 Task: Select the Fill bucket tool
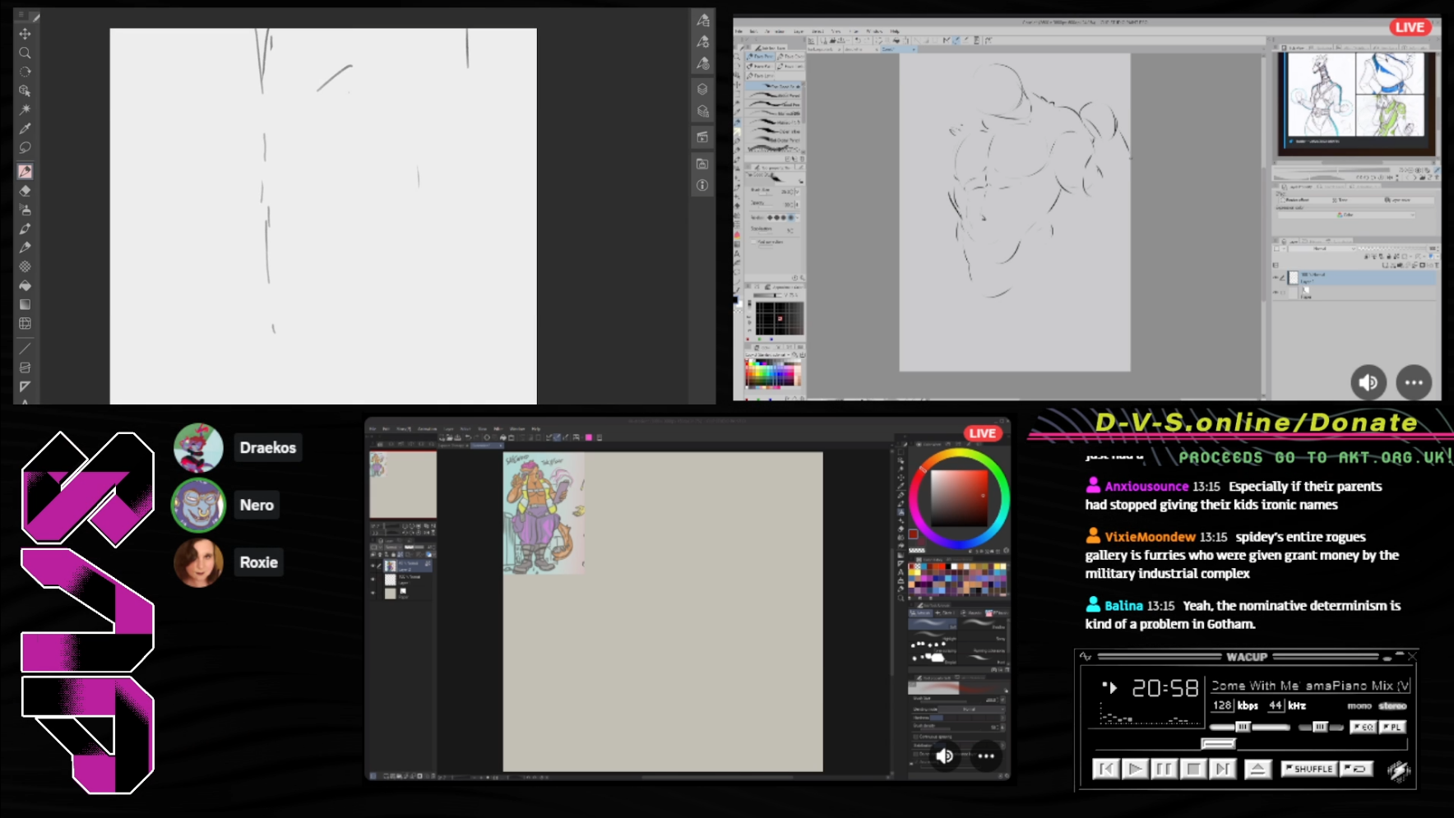(x=25, y=285)
